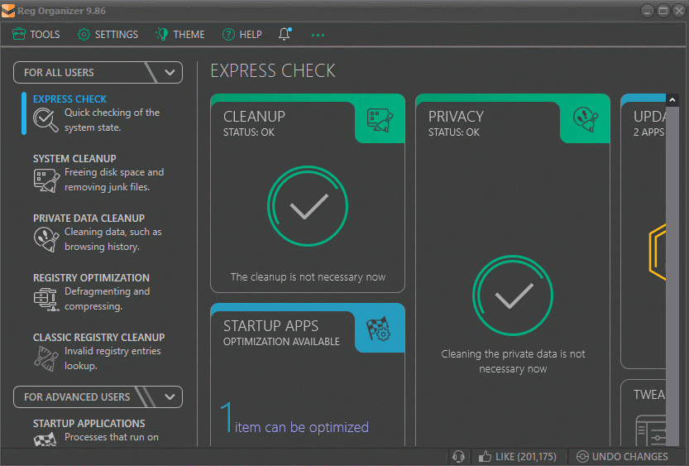This screenshot has height=466, width=689.
Task: Open the Tools menu
Action: coord(36,34)
